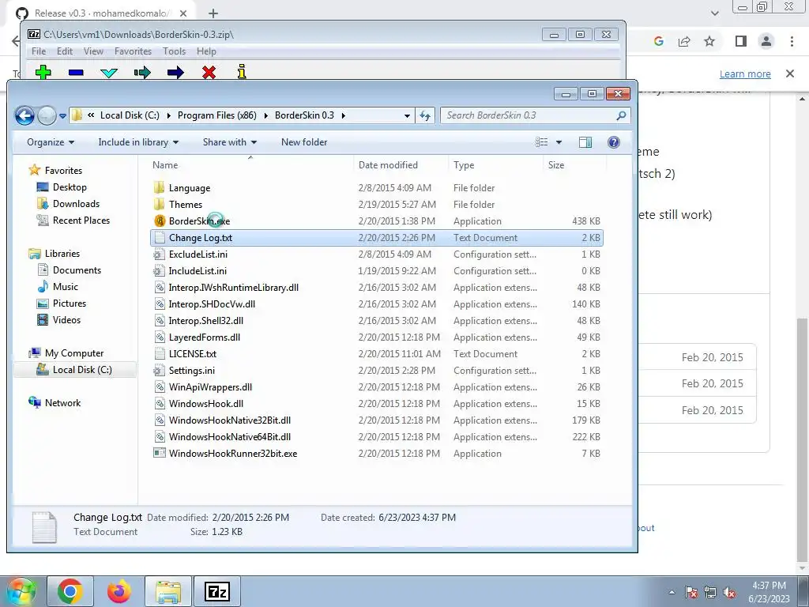
Task: Open the Organize dropdown
Action: (51, 142)
